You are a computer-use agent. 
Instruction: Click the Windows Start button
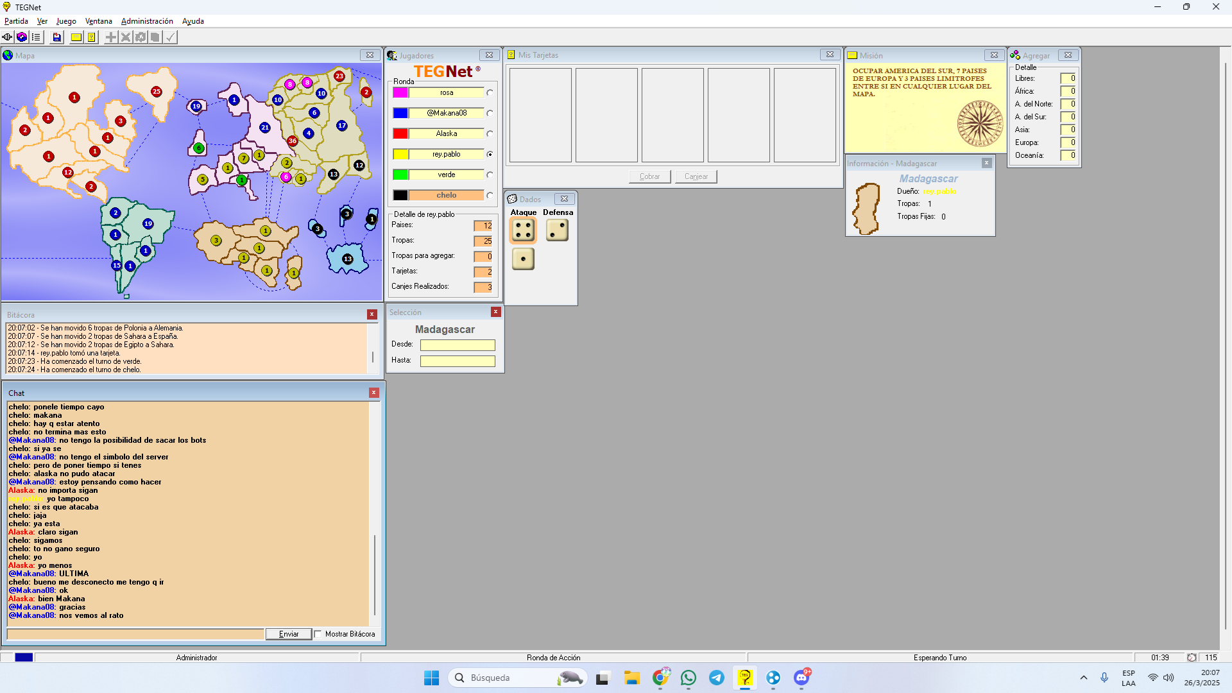point(431,678)
